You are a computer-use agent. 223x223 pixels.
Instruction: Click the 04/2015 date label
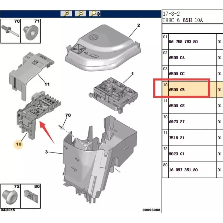(x=8, y=210)
